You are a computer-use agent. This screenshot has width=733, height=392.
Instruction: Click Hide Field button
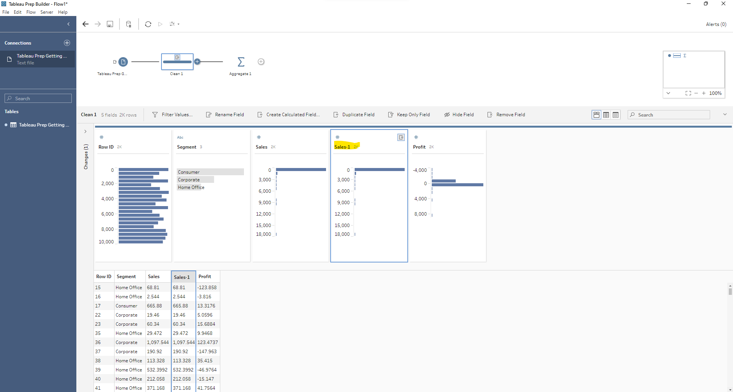tap(459, 115)
